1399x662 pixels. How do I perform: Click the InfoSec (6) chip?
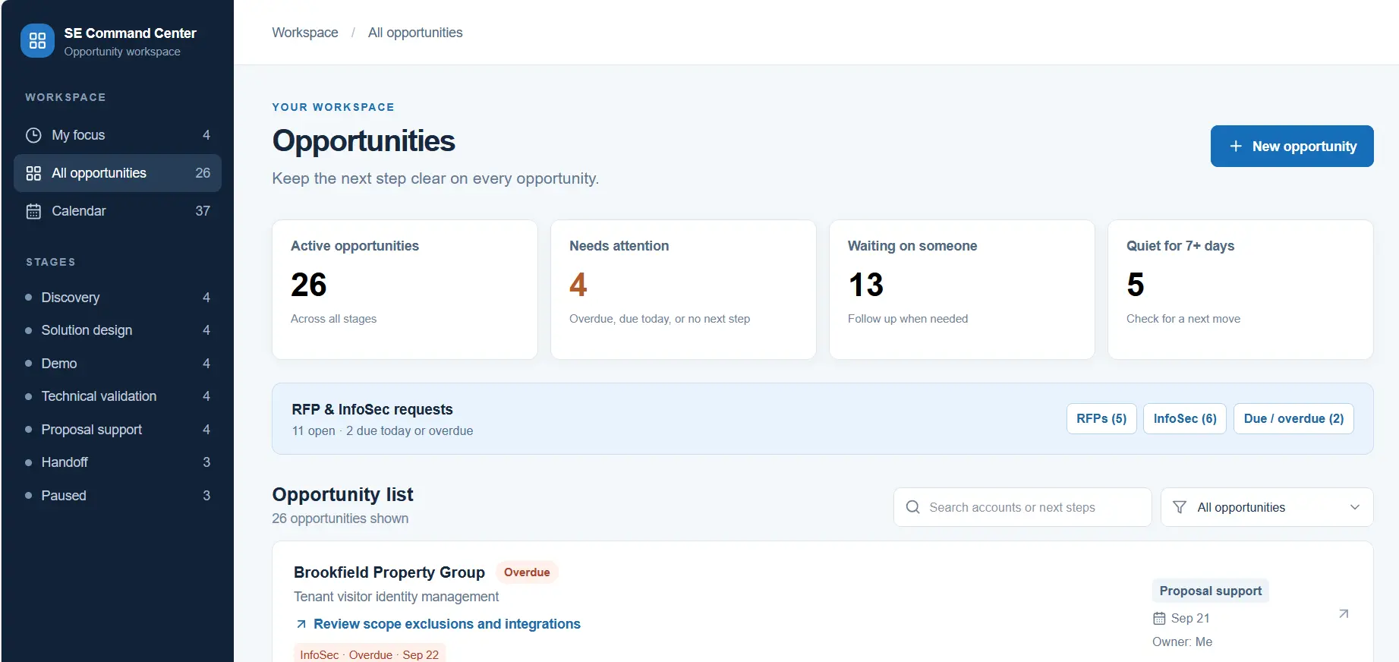1185,418
